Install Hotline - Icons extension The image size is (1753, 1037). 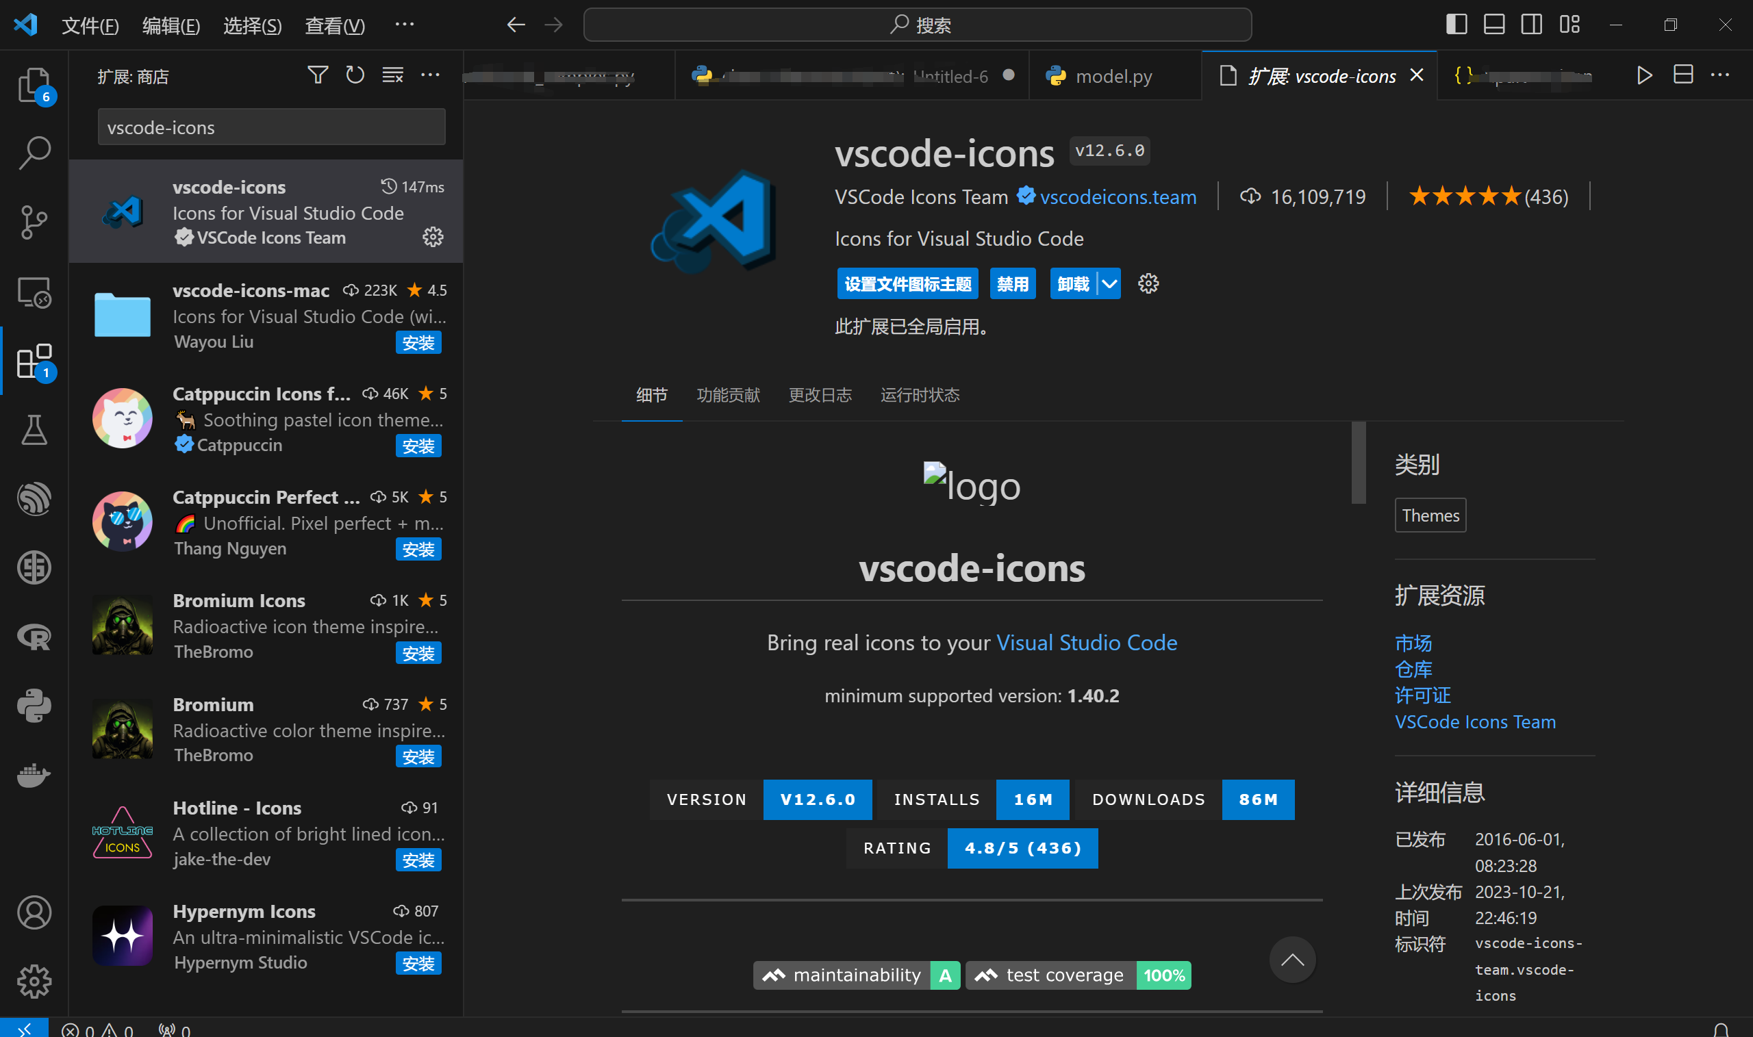[418, 860]
